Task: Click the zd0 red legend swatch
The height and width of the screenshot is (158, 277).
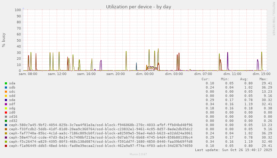Action: pyautogui.click(x=6, y=113)
